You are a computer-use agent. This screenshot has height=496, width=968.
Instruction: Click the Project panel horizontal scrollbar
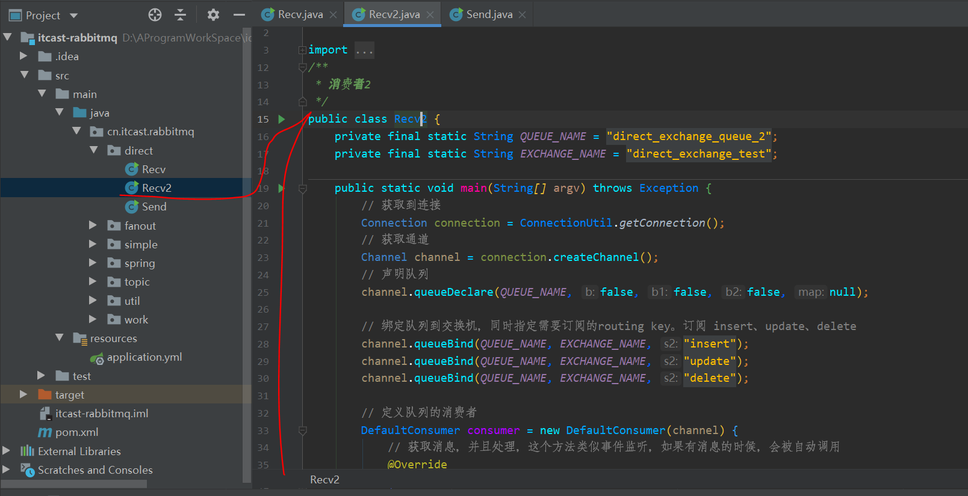(x=74, y=484)
